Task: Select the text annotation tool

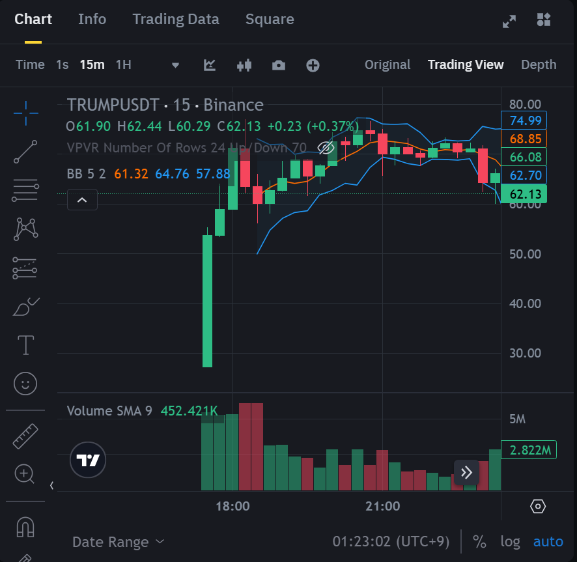Action: click(x=26, y=345)
